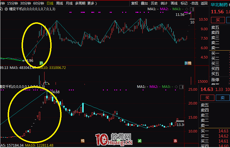Click the 叠加 overlay button
Screen dimensions: 230x148
click(x=144, y=3)
